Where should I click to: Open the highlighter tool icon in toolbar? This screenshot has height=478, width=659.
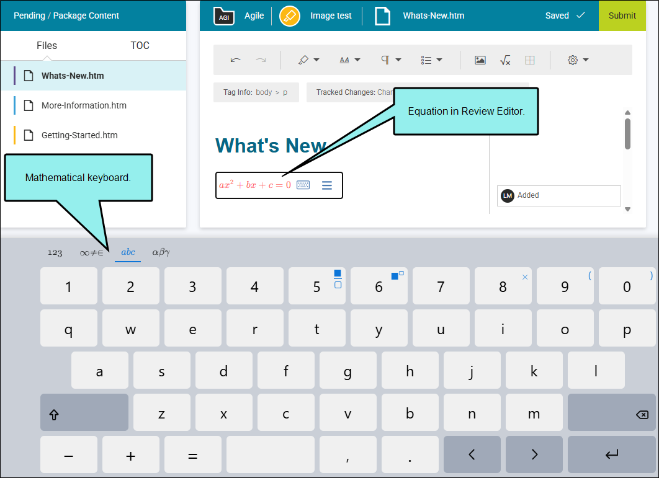[303, 60]
